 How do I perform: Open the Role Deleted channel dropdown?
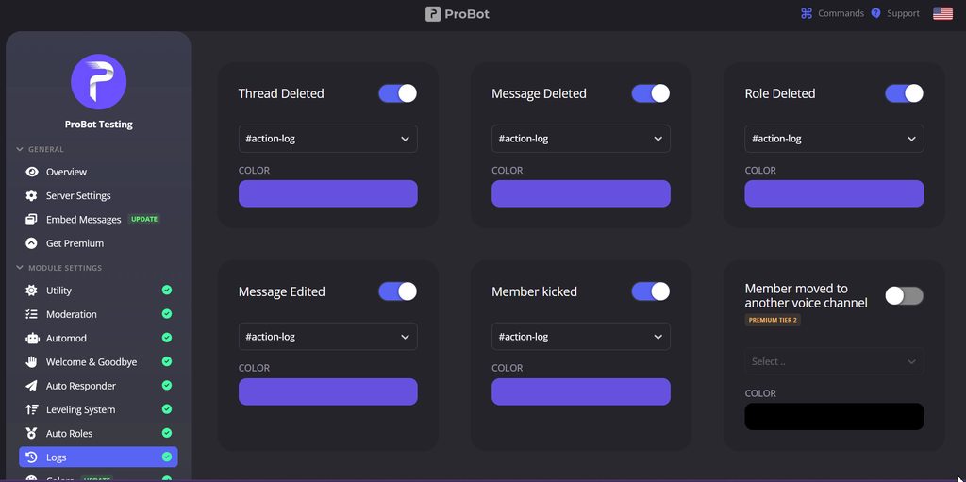coord(834,139)
